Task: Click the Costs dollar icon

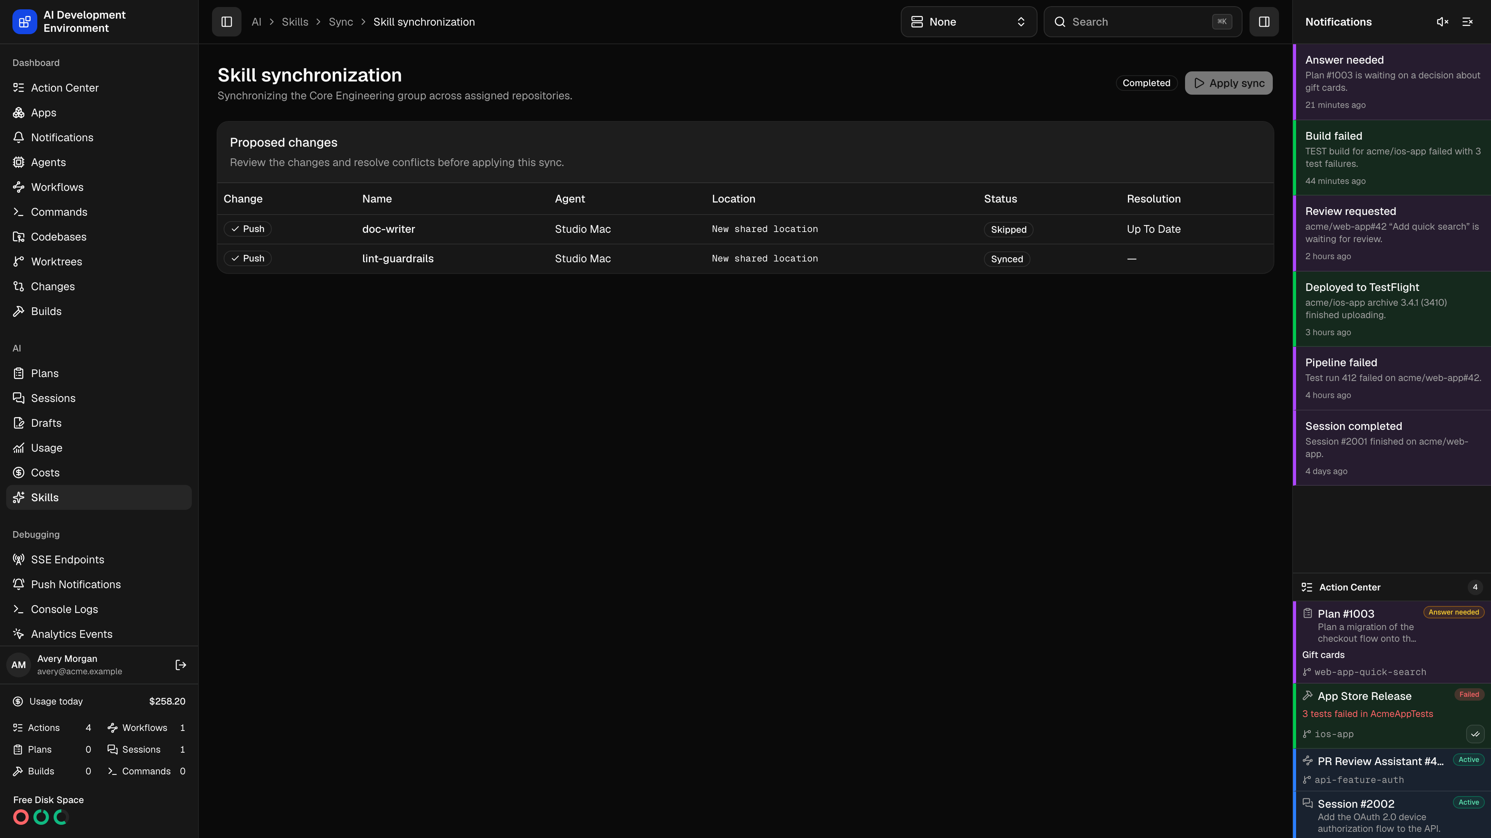Action: coord(19,473)
